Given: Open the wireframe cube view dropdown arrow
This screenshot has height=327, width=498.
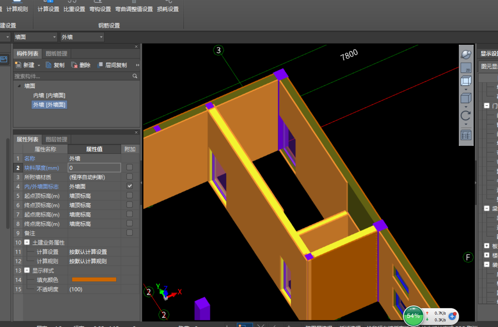Looking at the screenshot, I should (x=466, y=89).
